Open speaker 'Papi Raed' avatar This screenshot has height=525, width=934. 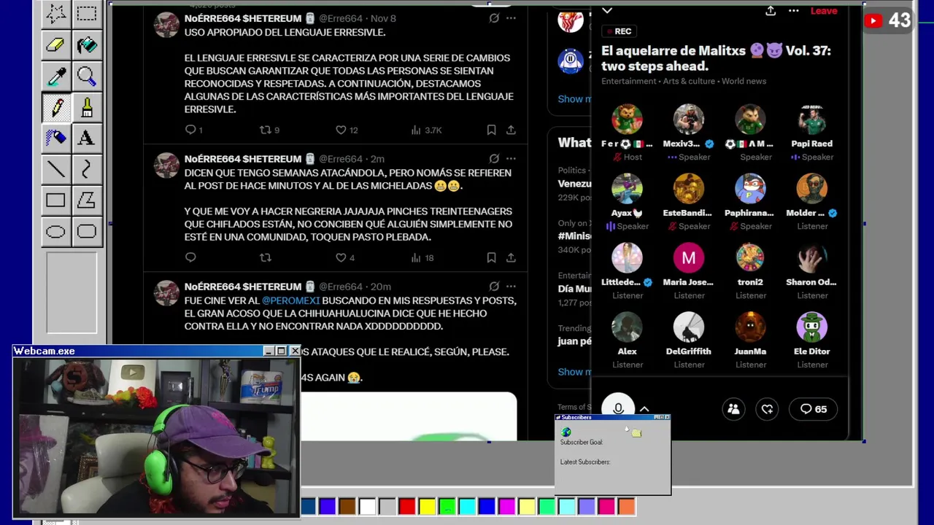pos(811,120)
